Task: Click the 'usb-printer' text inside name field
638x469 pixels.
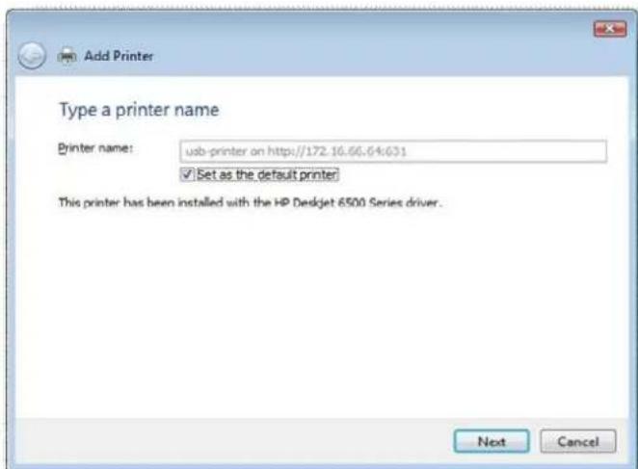Action: pyautogui.click(x=216, y=151)
